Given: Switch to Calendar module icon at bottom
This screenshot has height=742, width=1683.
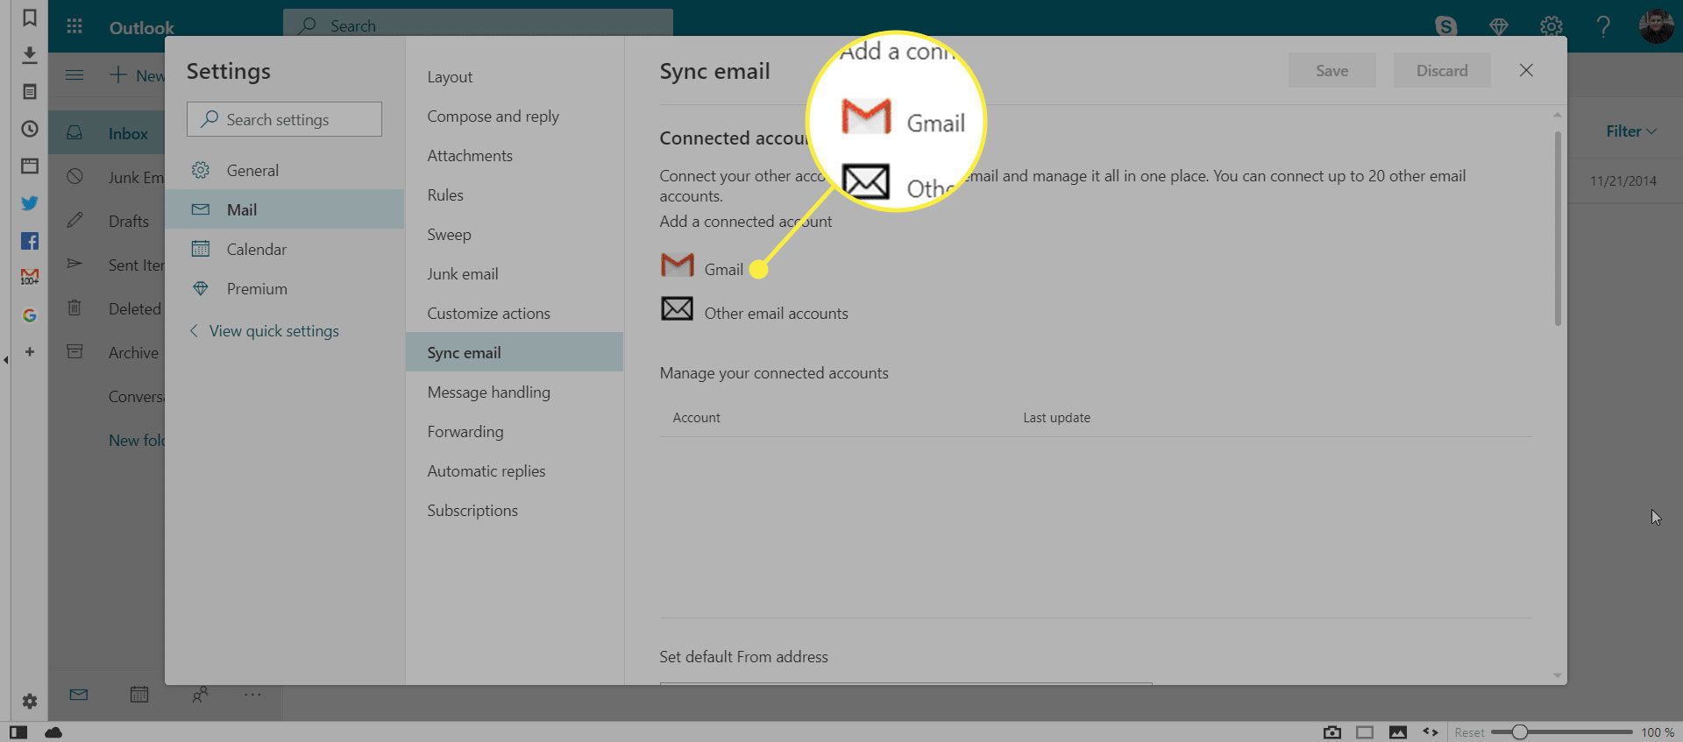Looking at the screenshot, I should 139,695.
